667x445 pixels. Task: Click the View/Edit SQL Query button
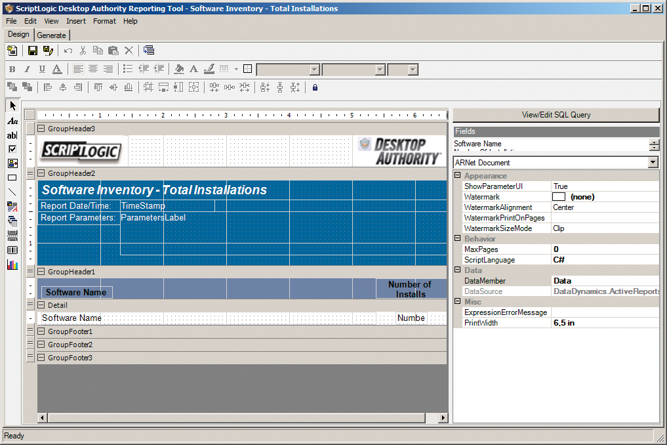(x=556, y=115)
